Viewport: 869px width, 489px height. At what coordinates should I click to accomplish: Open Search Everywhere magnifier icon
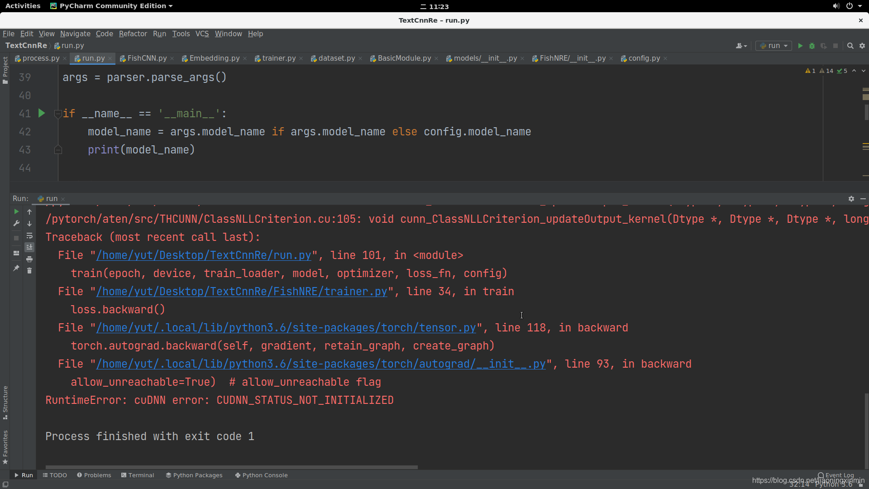pyautogui.click(x=850, y=46)
